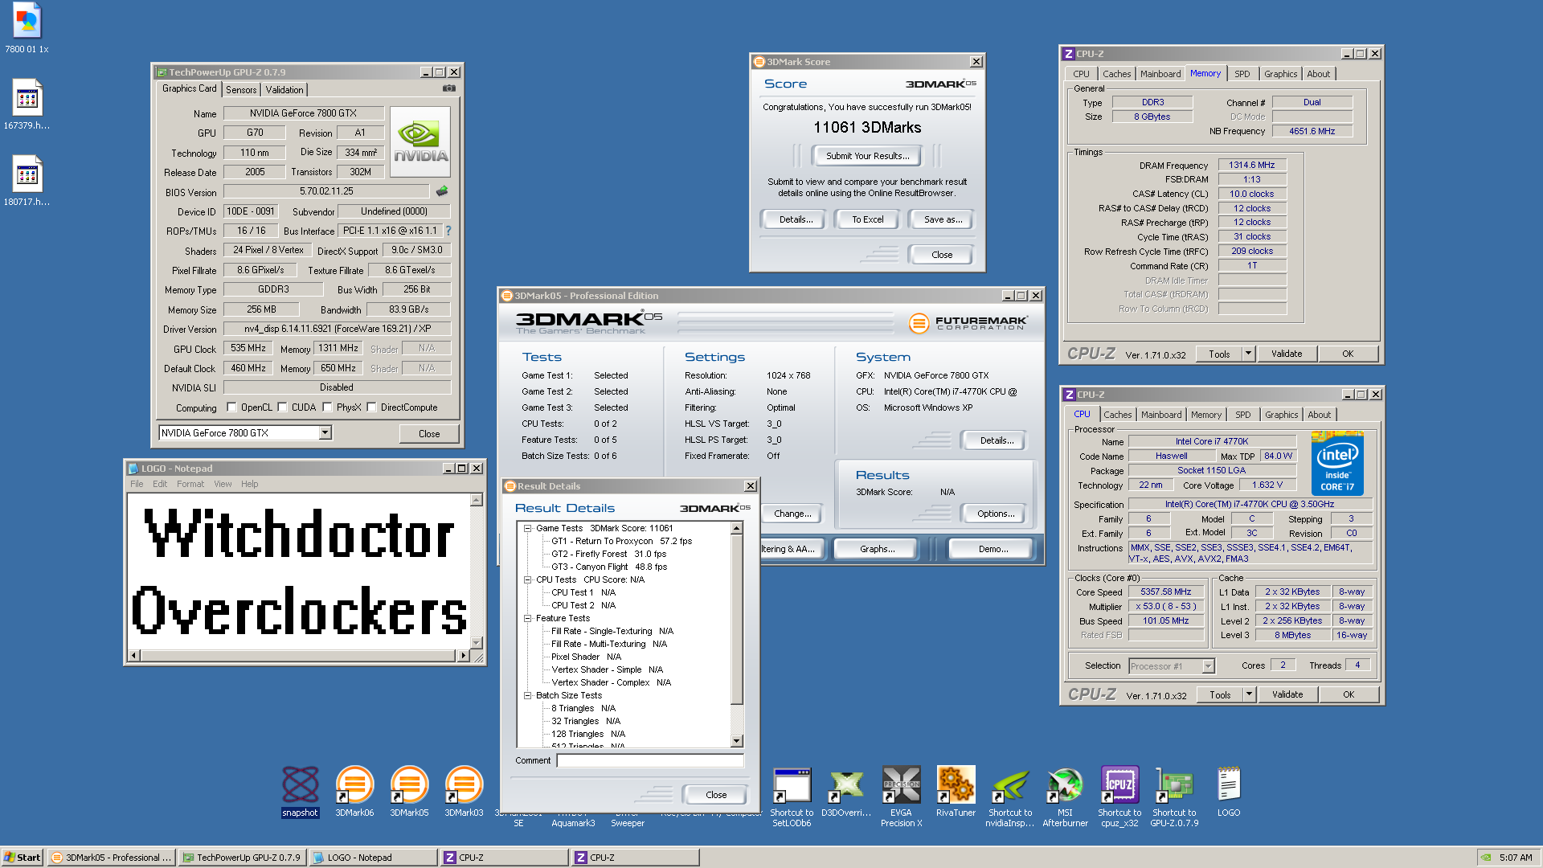Open the LOGO text file icon

coord(1229,792)
